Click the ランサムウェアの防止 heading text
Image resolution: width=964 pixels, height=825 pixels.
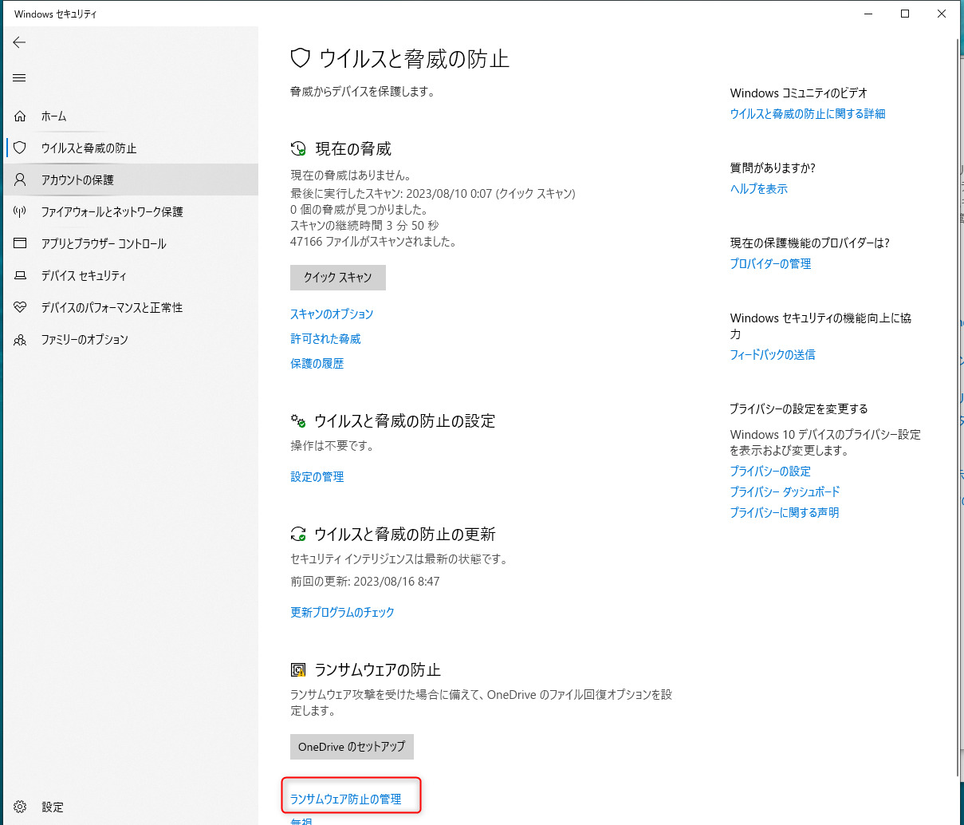click(x=378, y=670)
